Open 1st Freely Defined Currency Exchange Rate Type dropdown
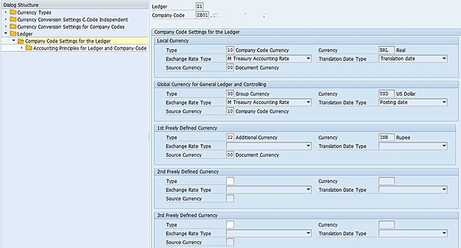This screenshot has width=461, height=248. click(308, 146)
